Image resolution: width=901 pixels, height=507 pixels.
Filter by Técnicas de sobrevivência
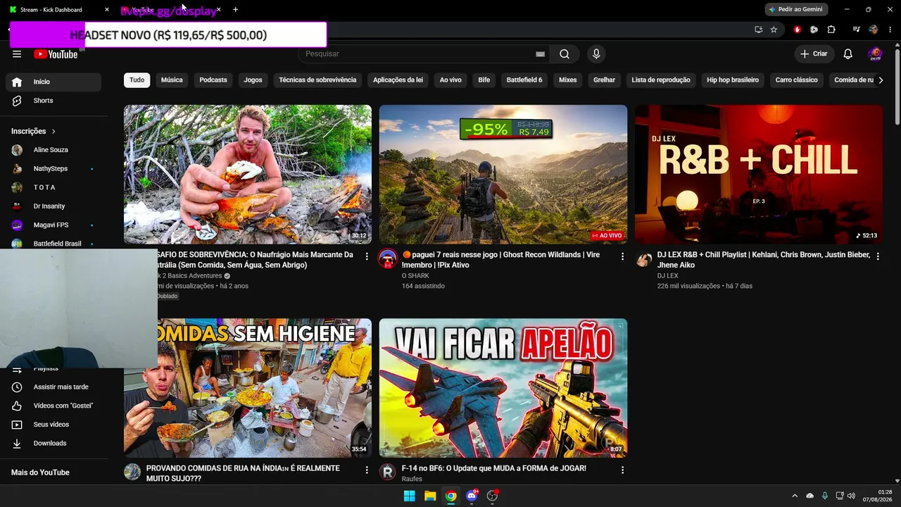[317, 80]
